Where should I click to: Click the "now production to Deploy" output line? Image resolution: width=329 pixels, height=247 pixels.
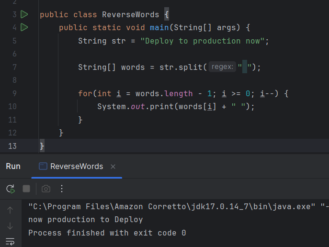85,220
